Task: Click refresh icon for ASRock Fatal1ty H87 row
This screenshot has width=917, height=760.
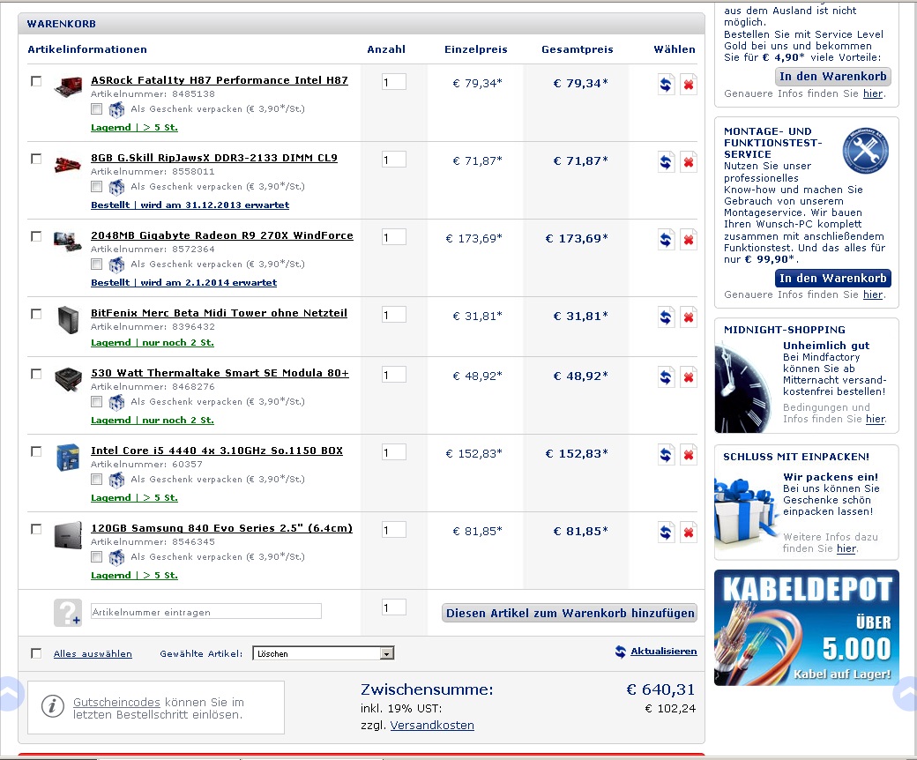Action: pyautogui.click(x=666, y=85)
